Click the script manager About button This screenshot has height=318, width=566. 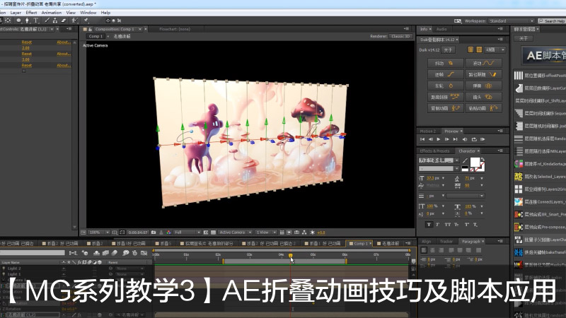click(x=524, y=39)
